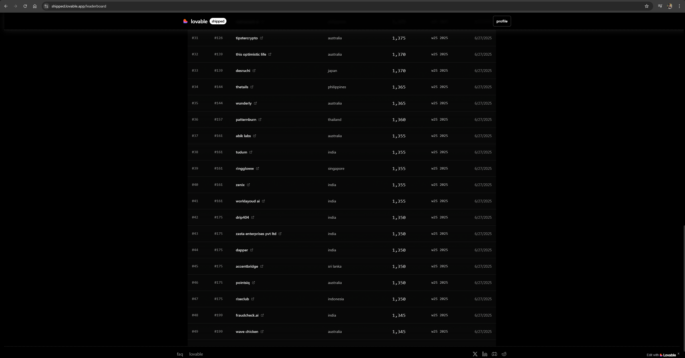Open zasta enterprises pvt ltd external link icon
685x358 pixels.
click(280, 234)
